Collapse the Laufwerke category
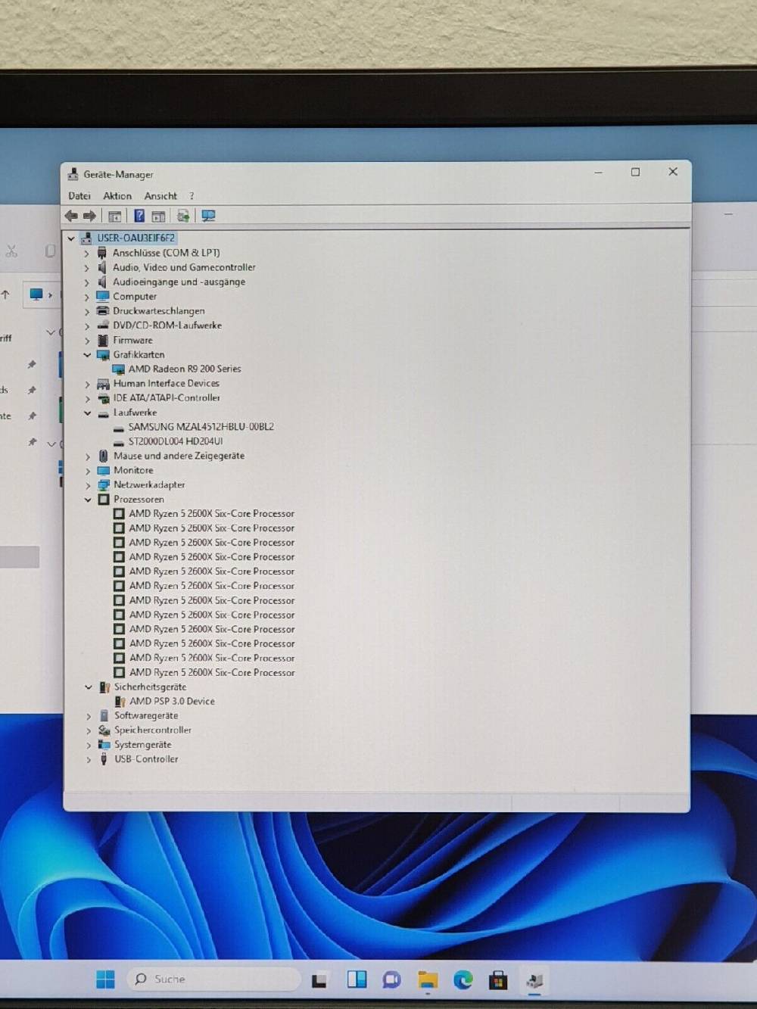Screen dimensions: 757x1009 click(x=87, y=413)
